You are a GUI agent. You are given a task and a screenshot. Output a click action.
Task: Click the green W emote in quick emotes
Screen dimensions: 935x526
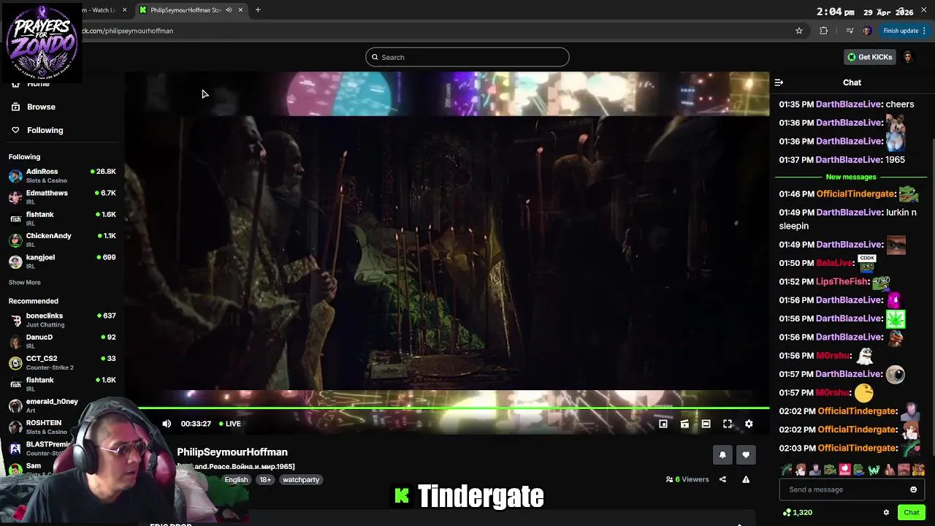[x=874, y=470]
